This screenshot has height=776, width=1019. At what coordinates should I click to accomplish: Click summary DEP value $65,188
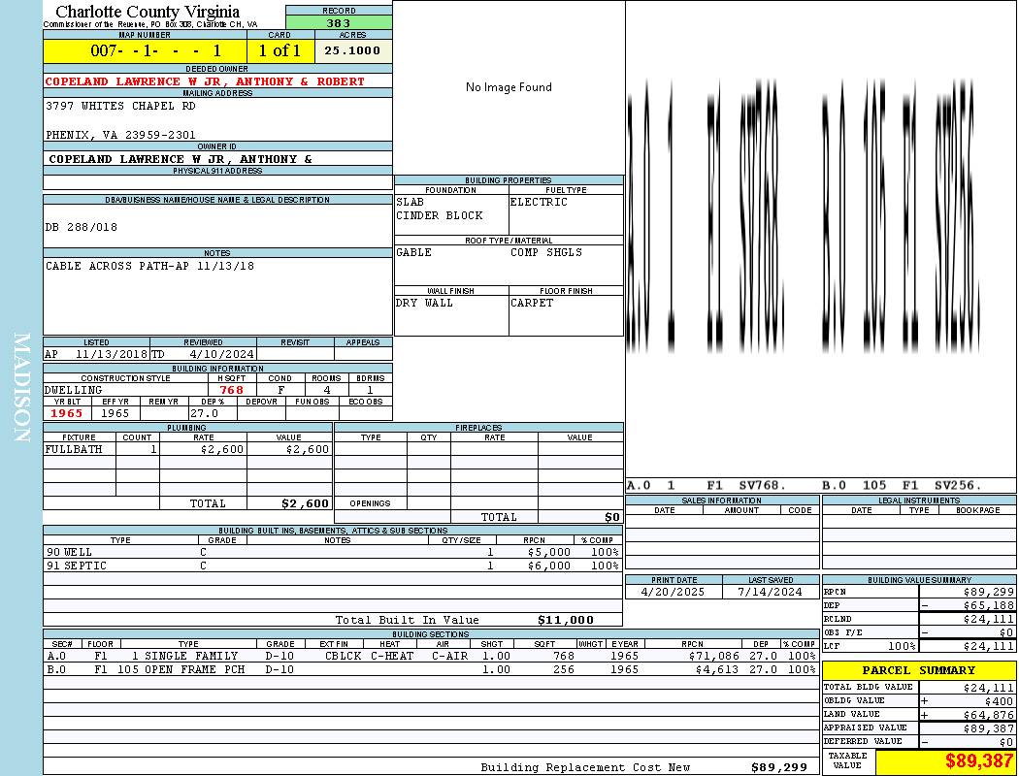(989, 606)
